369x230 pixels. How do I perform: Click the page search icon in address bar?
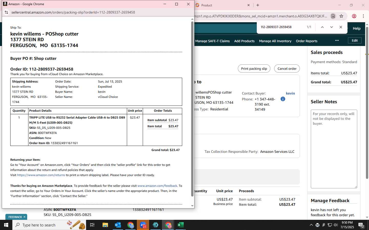pyautogui.click(x=333, y=16)
